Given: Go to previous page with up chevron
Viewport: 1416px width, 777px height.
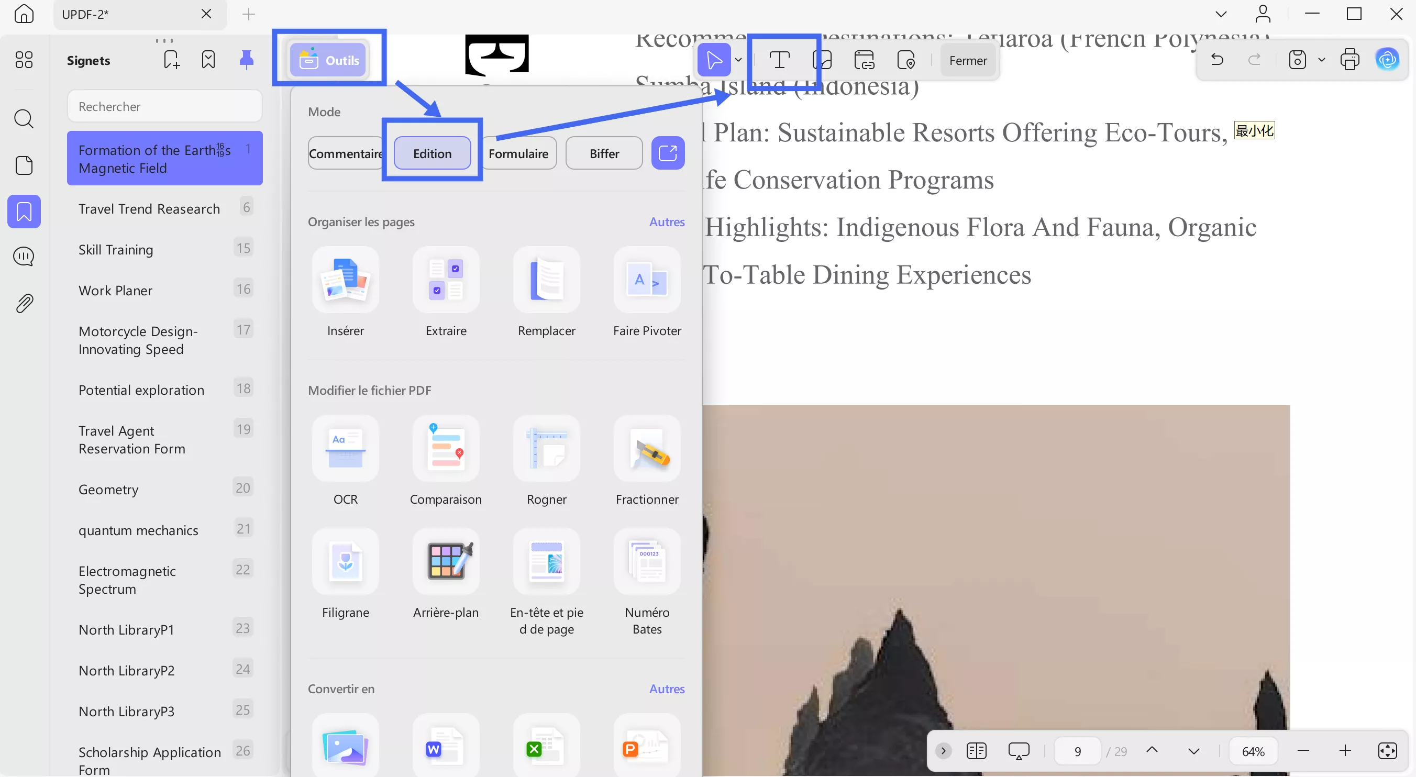Looking at the screenshot, I should point(1152,751).
